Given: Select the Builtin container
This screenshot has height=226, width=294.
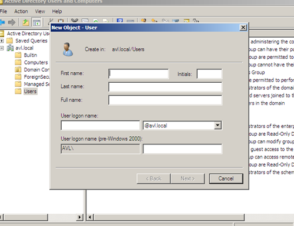Looking at the screenshot, I should click(31, 55).
